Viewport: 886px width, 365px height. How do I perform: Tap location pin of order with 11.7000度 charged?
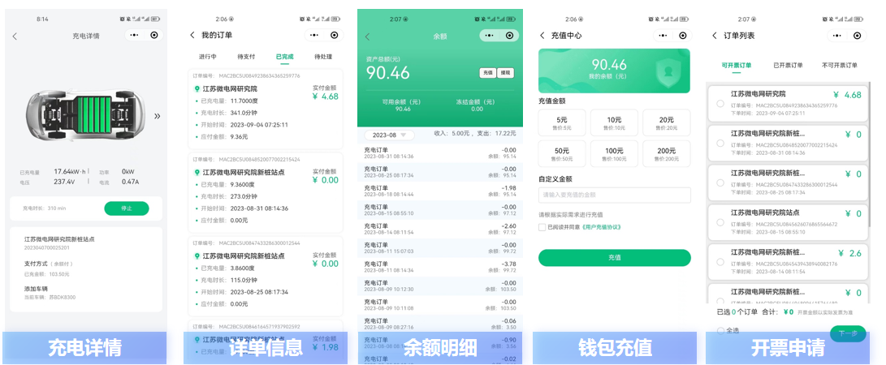[197, 89]
